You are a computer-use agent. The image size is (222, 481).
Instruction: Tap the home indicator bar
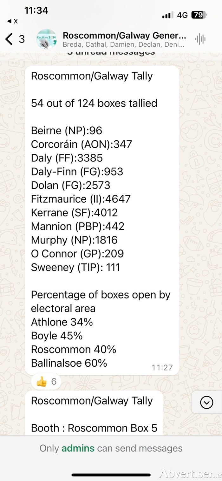tap(111, 475)
